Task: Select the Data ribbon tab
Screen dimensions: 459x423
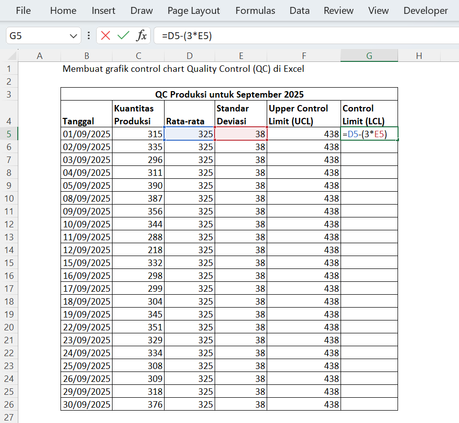Action: 299,10
